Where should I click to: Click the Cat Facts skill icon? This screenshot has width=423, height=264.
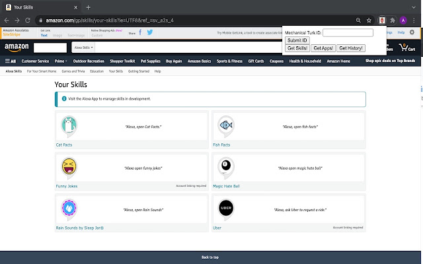pyautogui.click(x=69, y=125)
